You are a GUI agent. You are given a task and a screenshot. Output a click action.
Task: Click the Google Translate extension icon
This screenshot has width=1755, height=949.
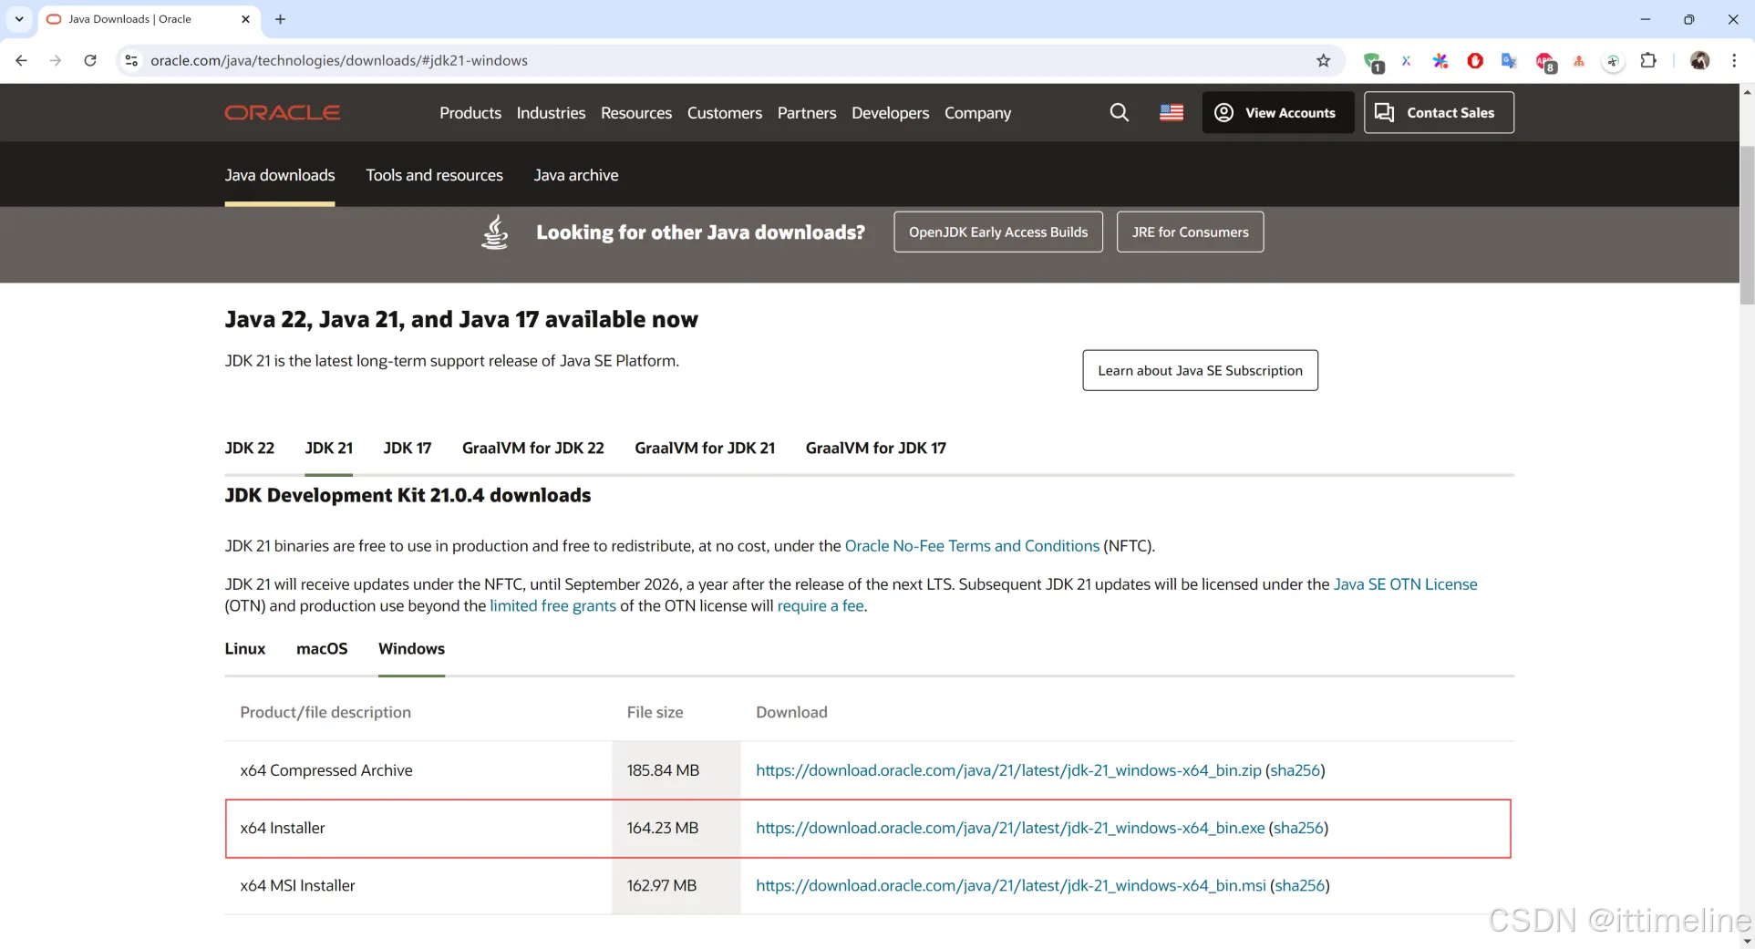pos(1509,60)
